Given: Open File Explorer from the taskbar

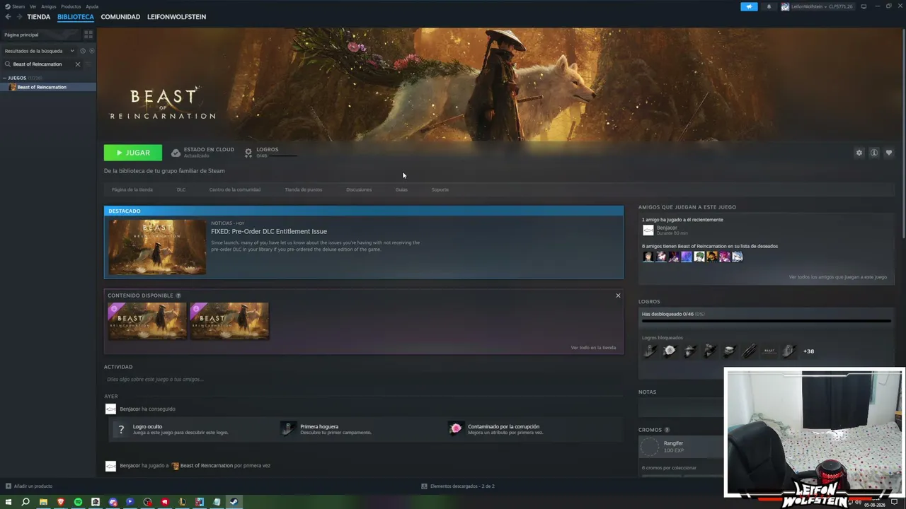Looking at the screenshot, I should coord(43,502).
